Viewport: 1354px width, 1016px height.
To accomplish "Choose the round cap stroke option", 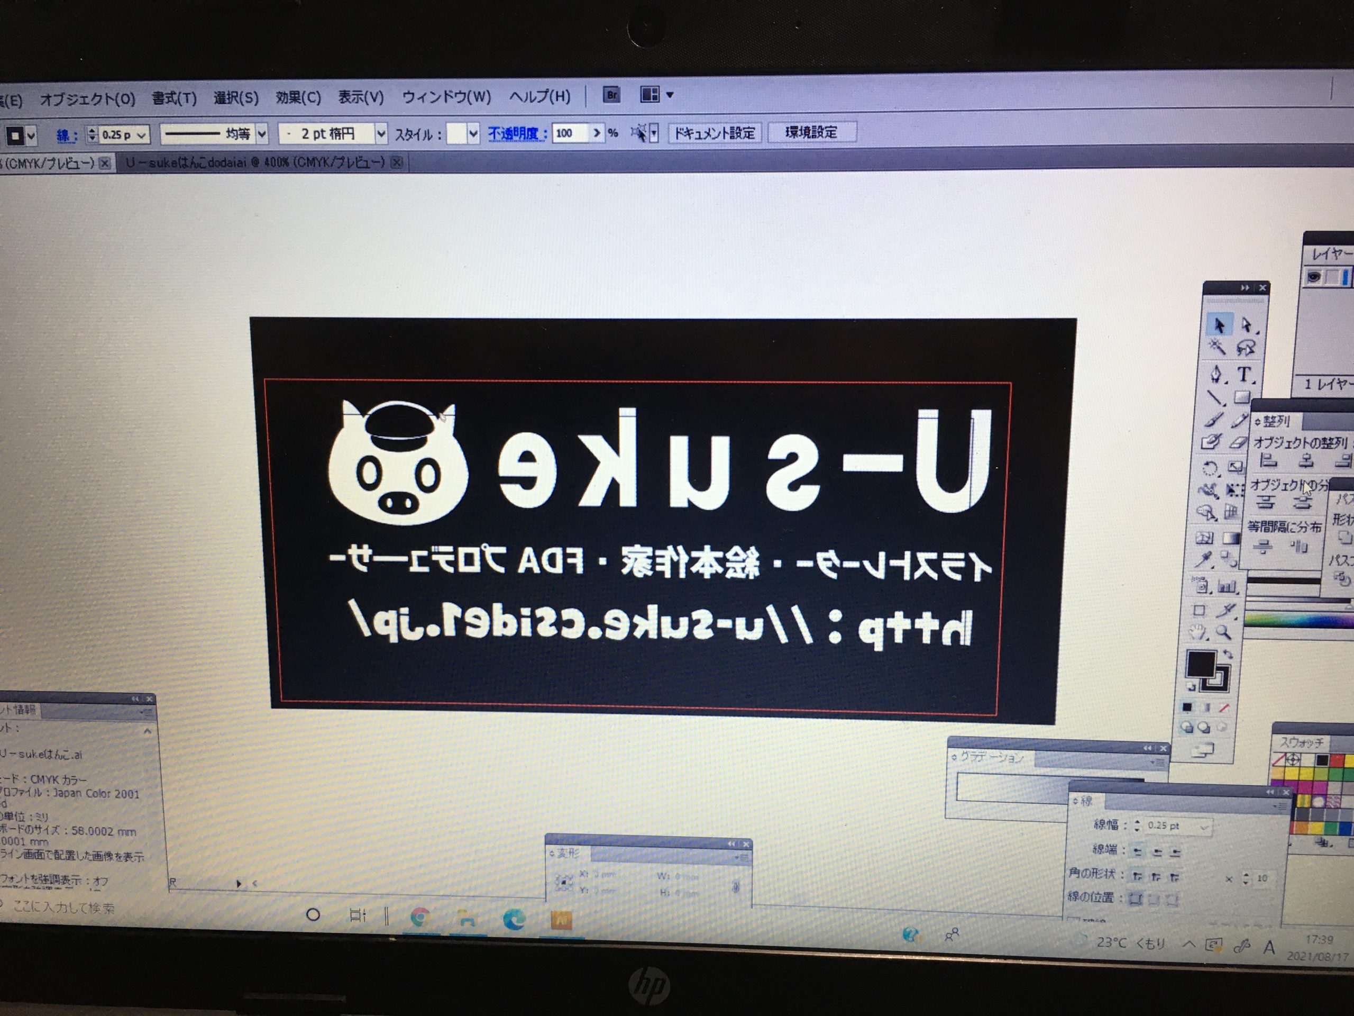I will tap(1157, 852).
